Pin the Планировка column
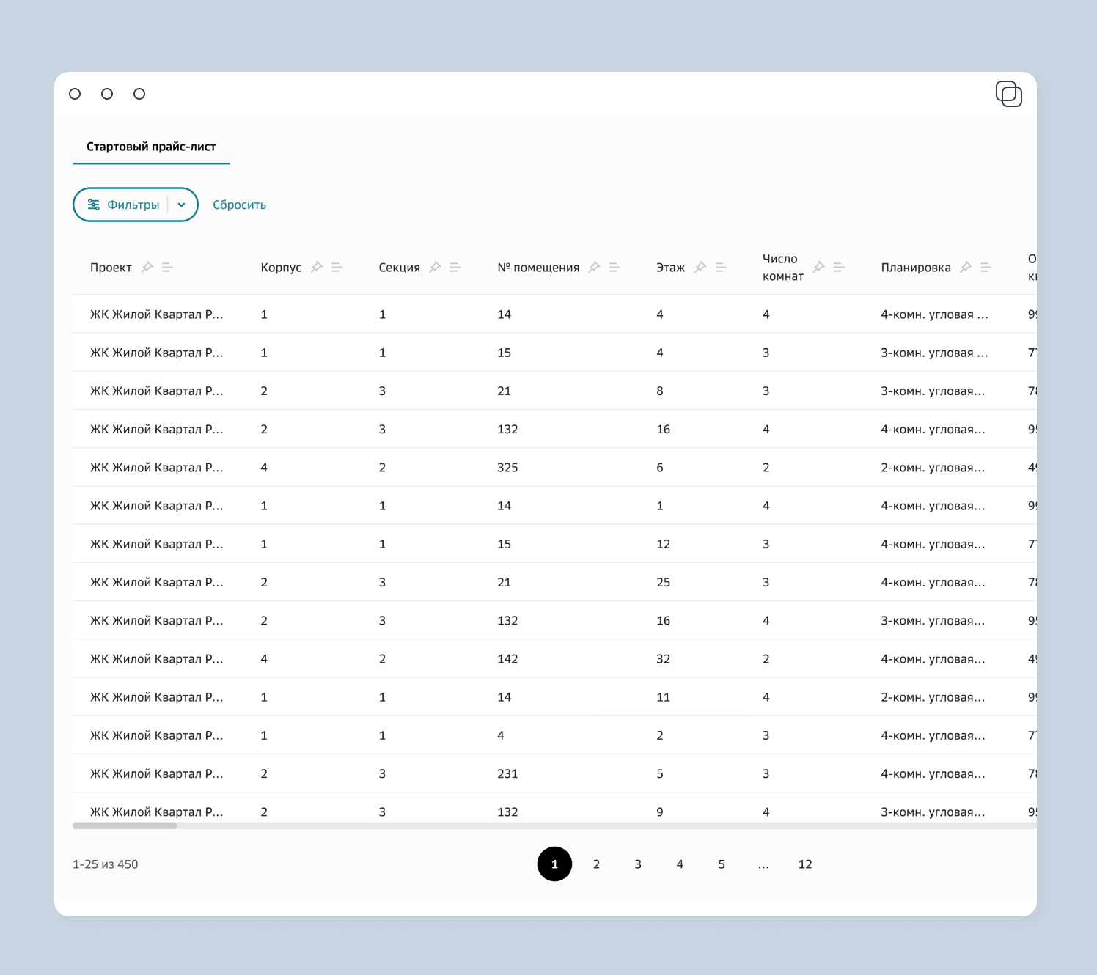The image size is (1097, 975). pyautogui.click(x=966, y=267)
